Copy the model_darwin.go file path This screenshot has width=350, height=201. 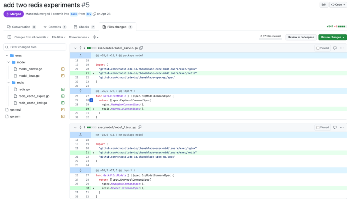(141, 48)
